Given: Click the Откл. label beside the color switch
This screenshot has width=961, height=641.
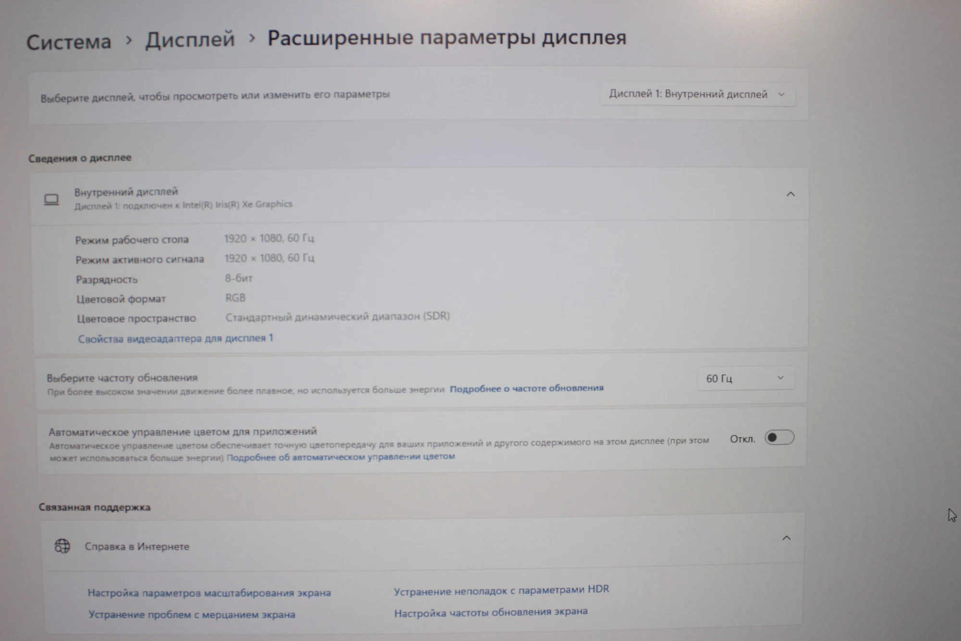Looking at the screenshot, I should point(742,439).
